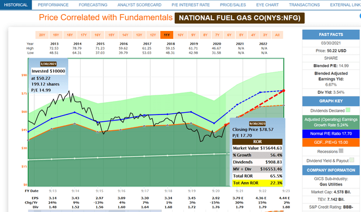361x212 pixels.
Task: Switch to the Forecasting tab
Action: 93,5
